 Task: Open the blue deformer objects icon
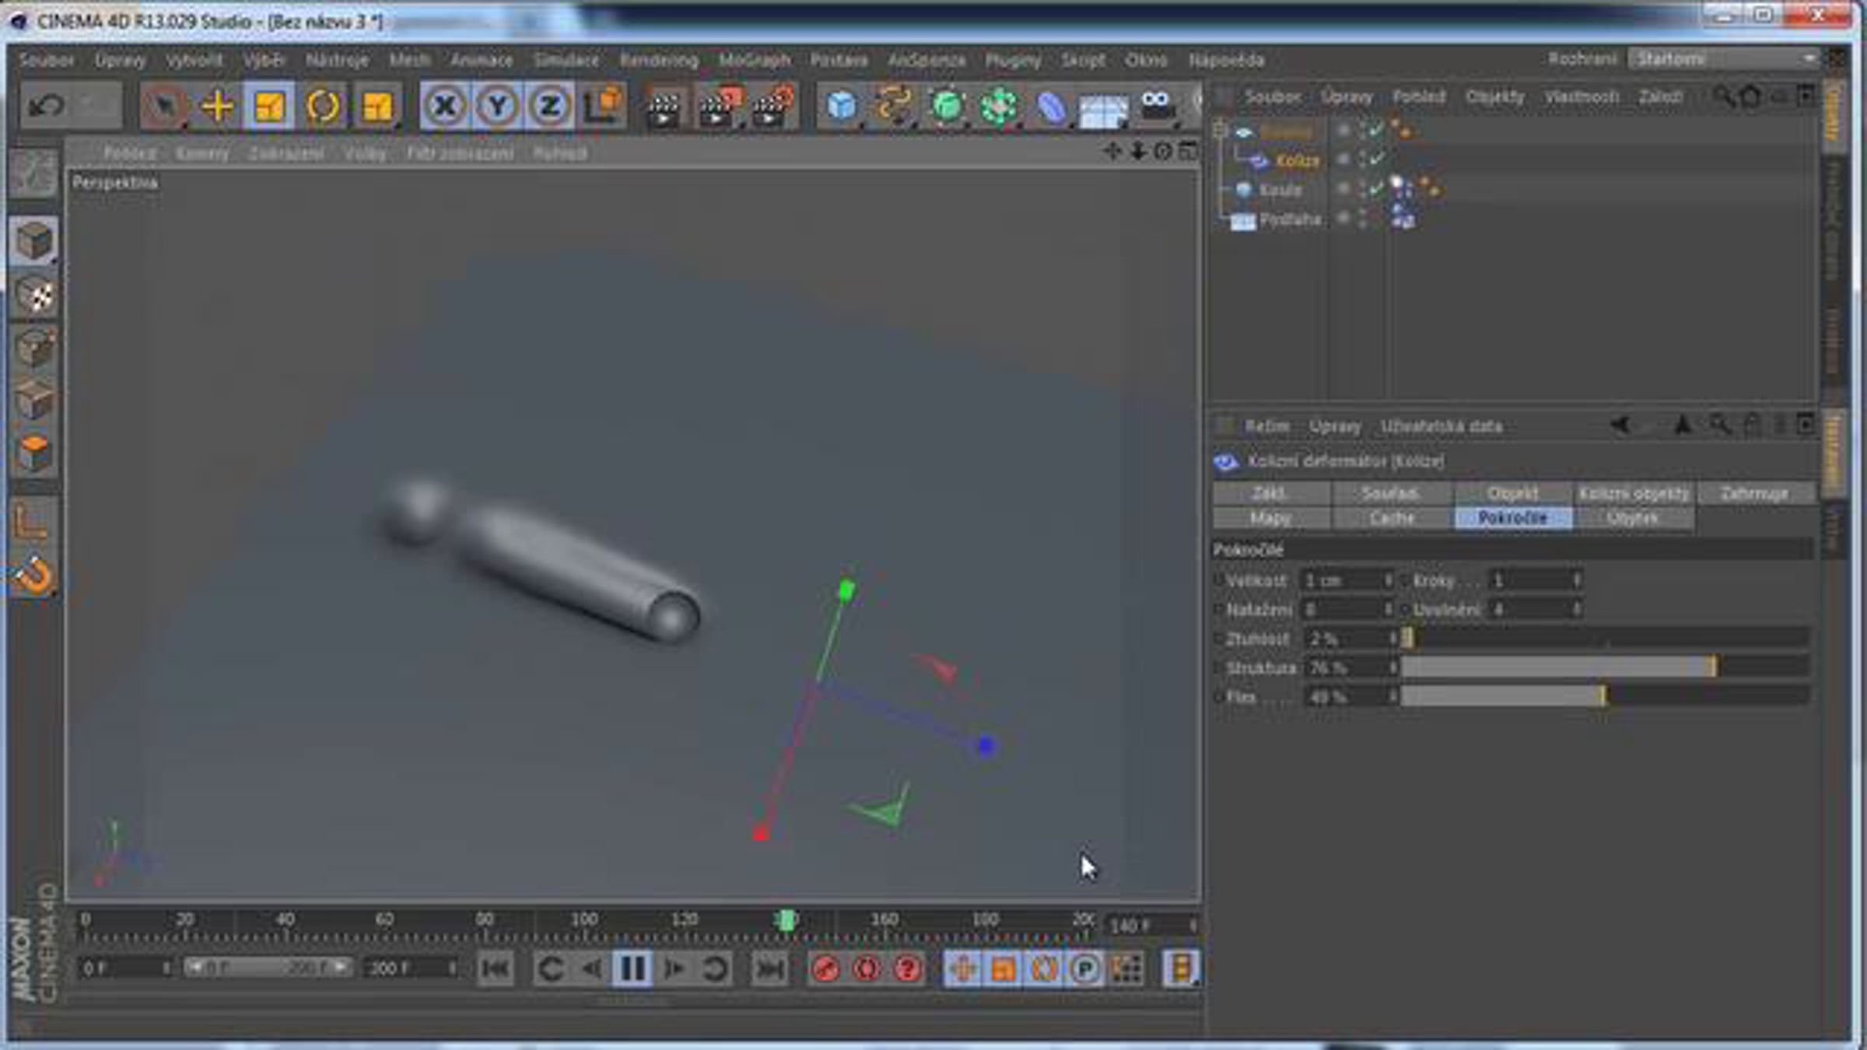pos(1051,106)
